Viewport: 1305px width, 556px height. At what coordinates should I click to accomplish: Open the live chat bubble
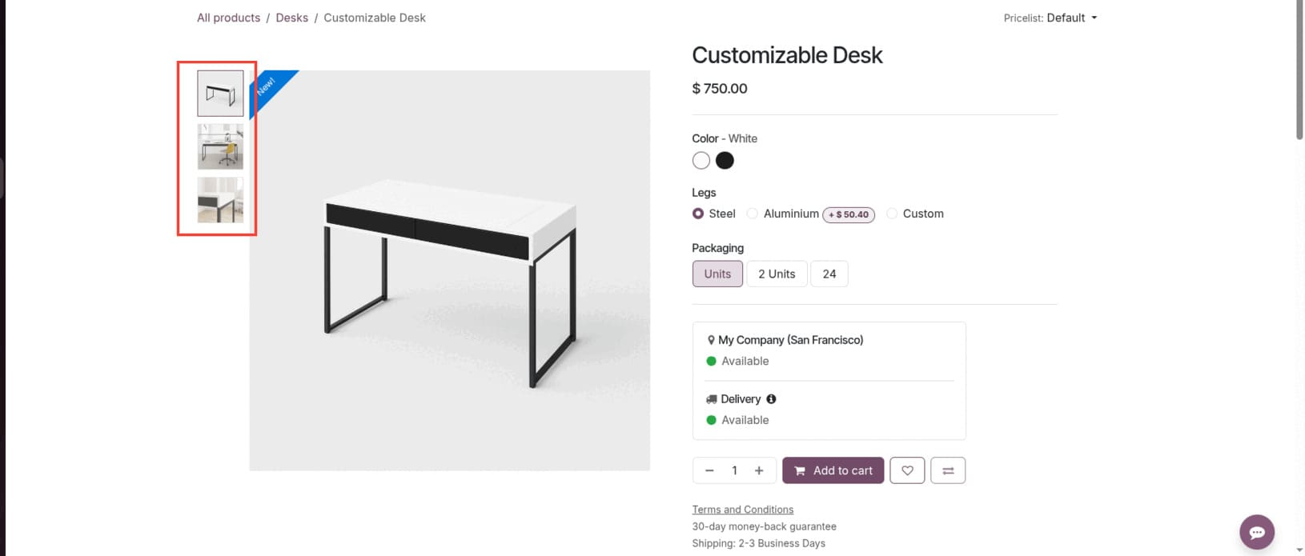click(x=1256, y=532)
